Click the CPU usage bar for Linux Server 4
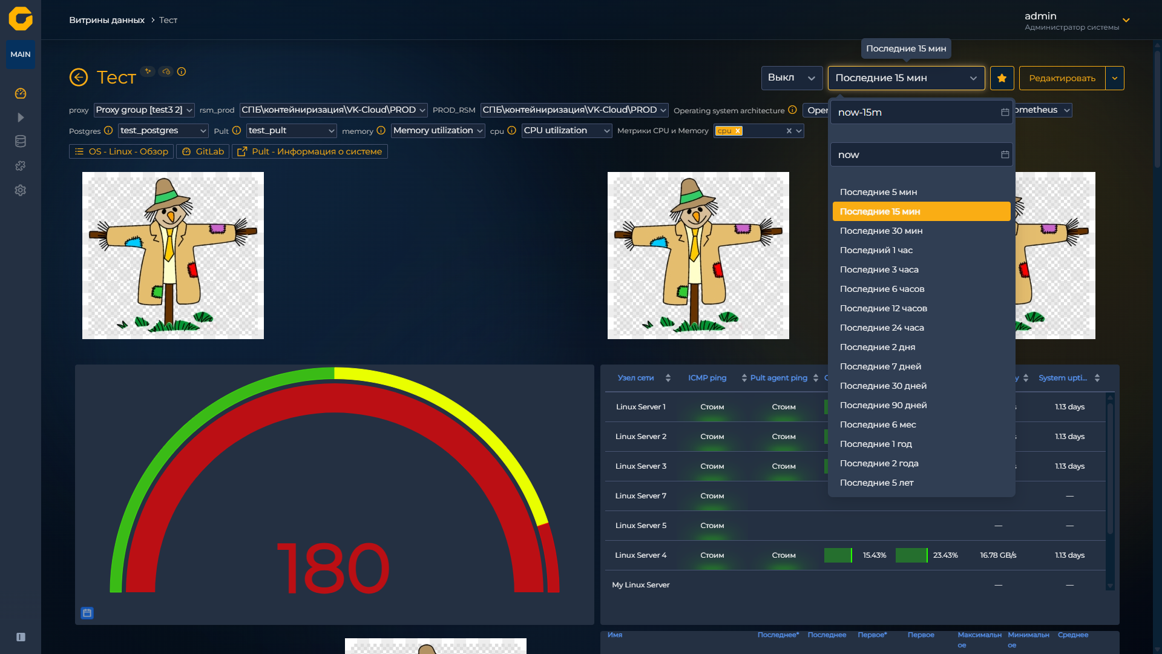The width and height of the screenshot is (1162, 654). [838, 555]
